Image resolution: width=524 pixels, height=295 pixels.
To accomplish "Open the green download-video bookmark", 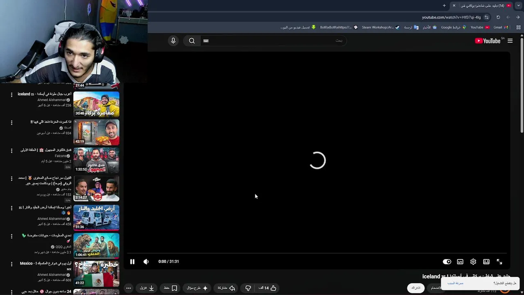I will pos(298,27).
